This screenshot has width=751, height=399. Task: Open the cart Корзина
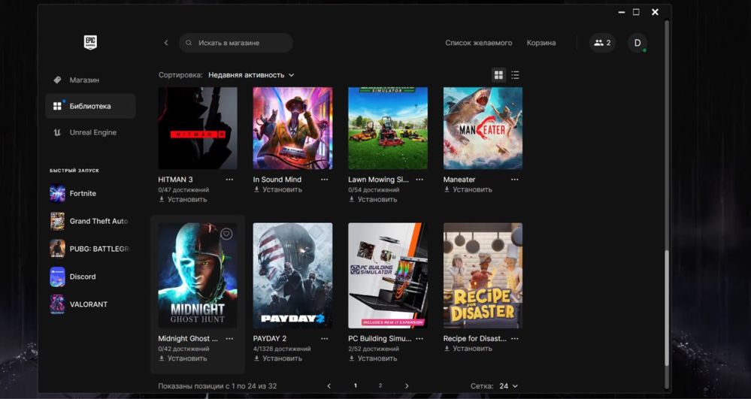click(x=541, y=43)
